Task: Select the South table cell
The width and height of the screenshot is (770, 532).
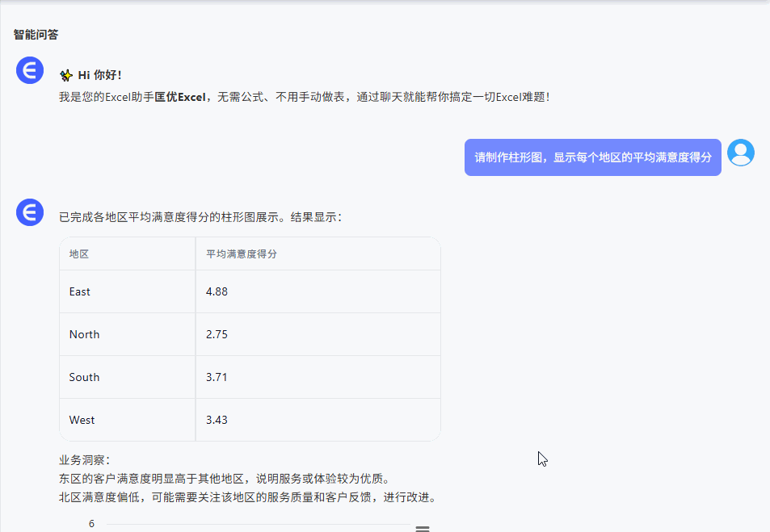Action: pyautogui.click(x=128, y=377)
